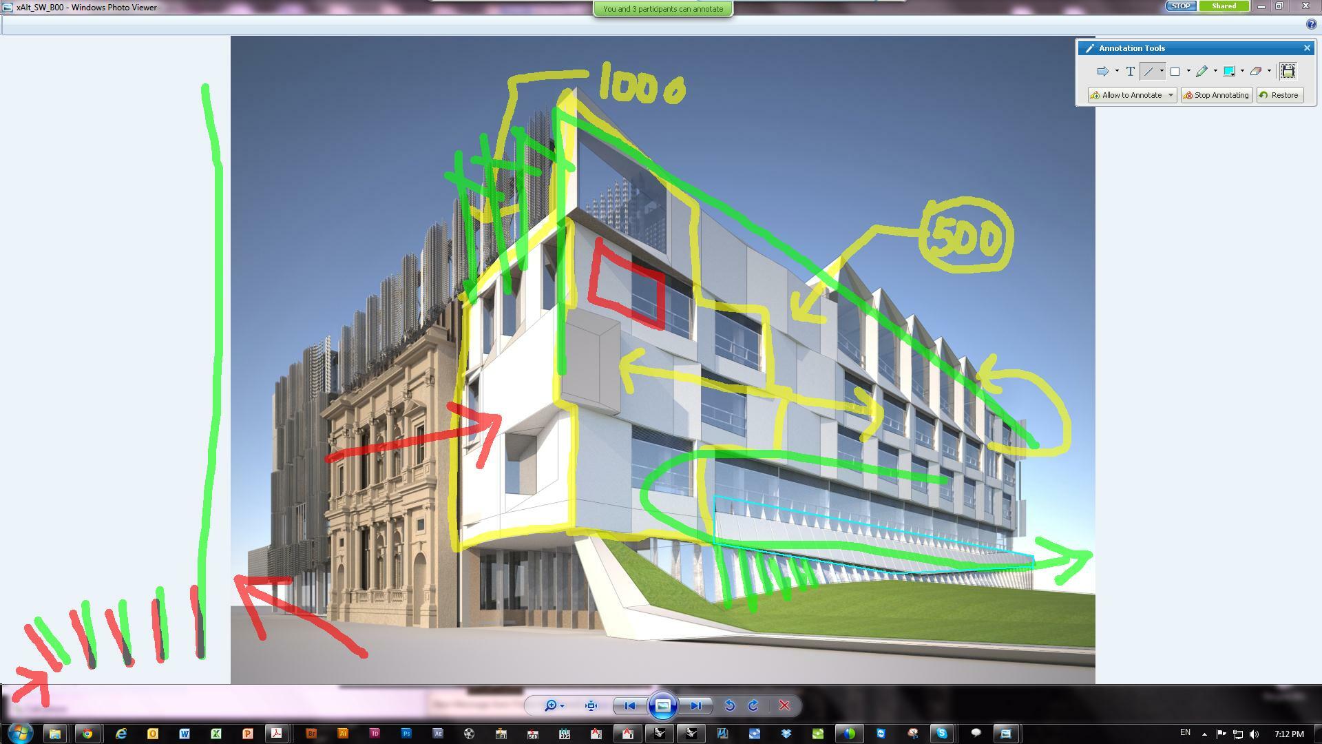Expand the line tool dropdown arrow
The width and height of the screenshot is (1322, 744).
point(1162,71)
